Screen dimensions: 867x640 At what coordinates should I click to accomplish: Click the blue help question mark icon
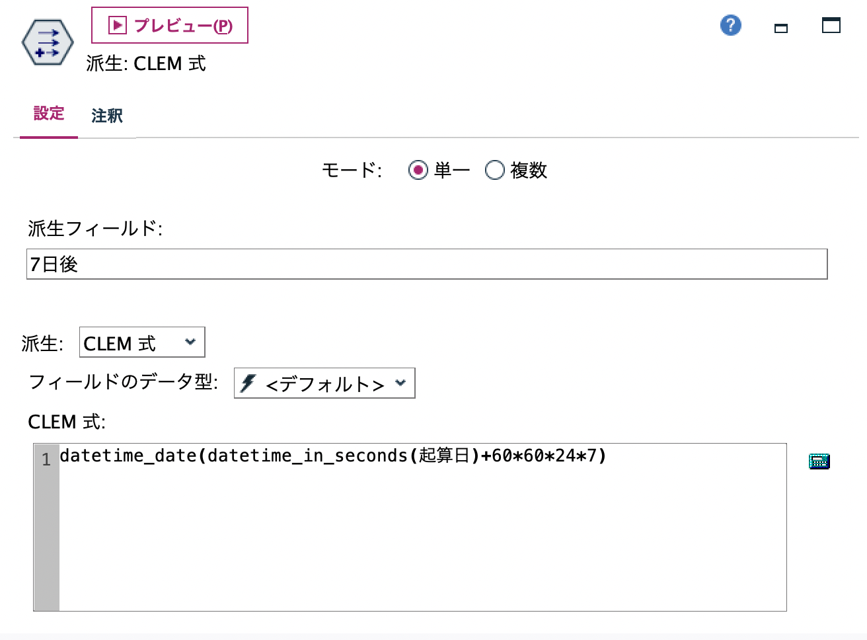click(730, 25)
